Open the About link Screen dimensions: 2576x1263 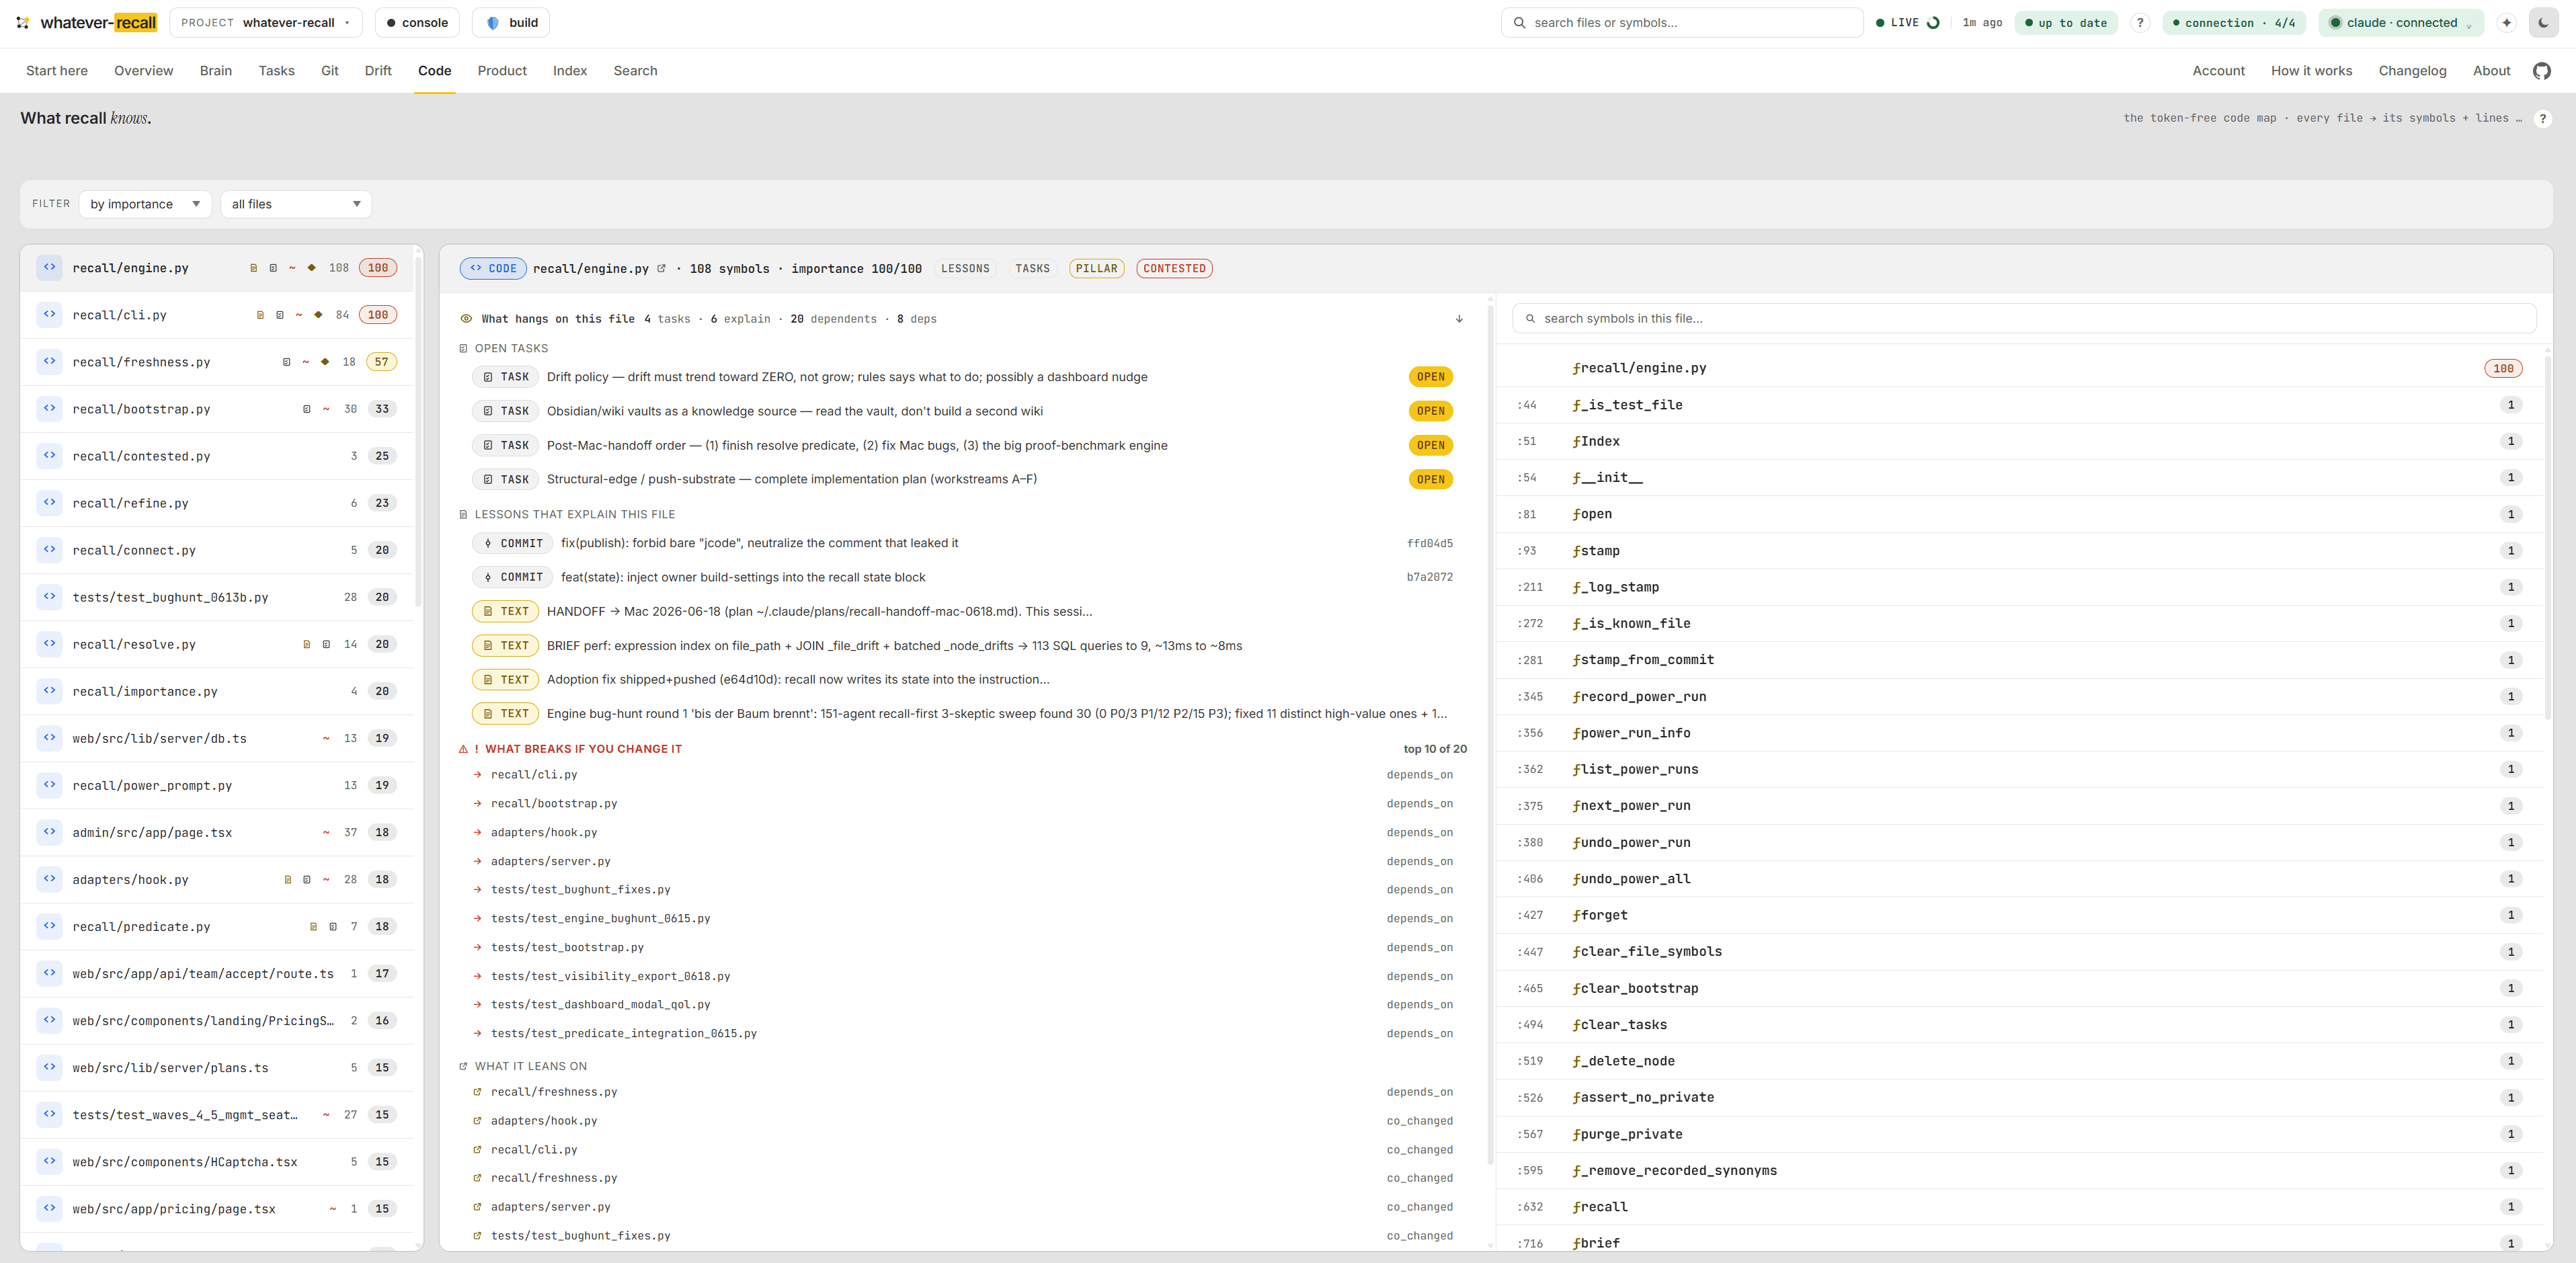(x=2491, y=71)
